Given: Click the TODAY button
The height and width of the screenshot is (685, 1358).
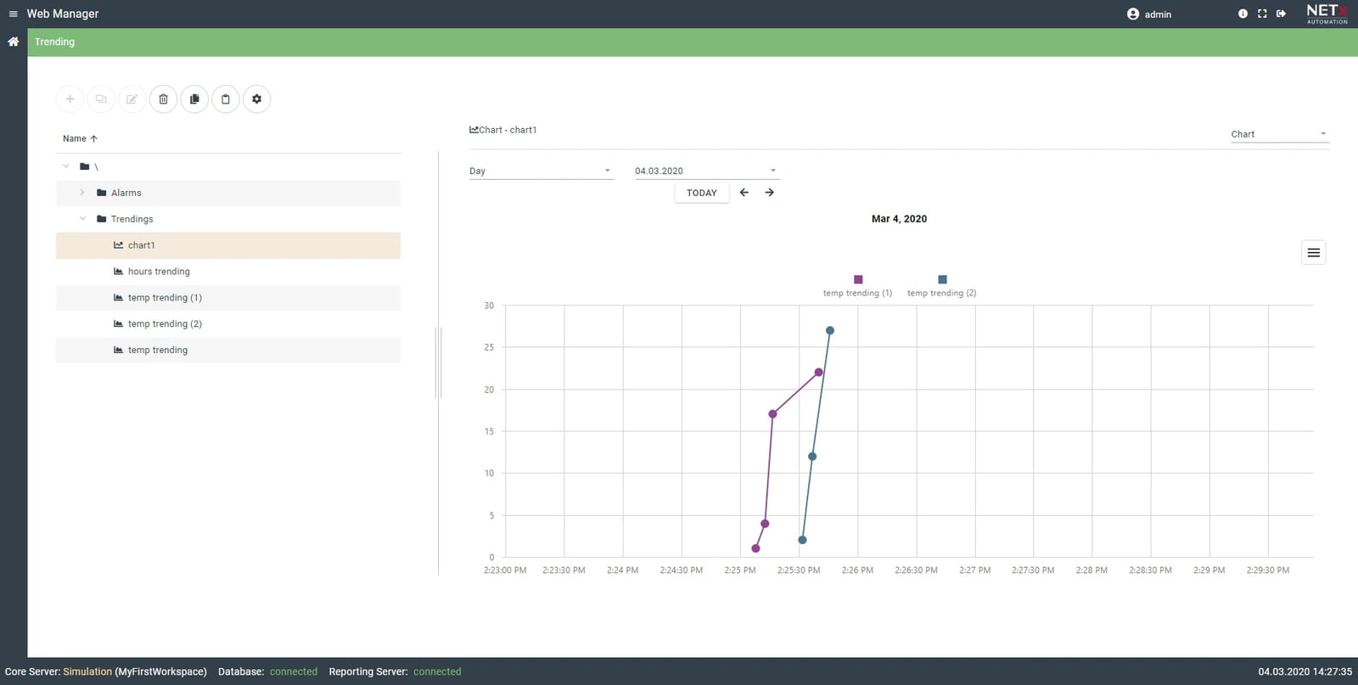Looking at the screenshot, I should pos(702,193).
